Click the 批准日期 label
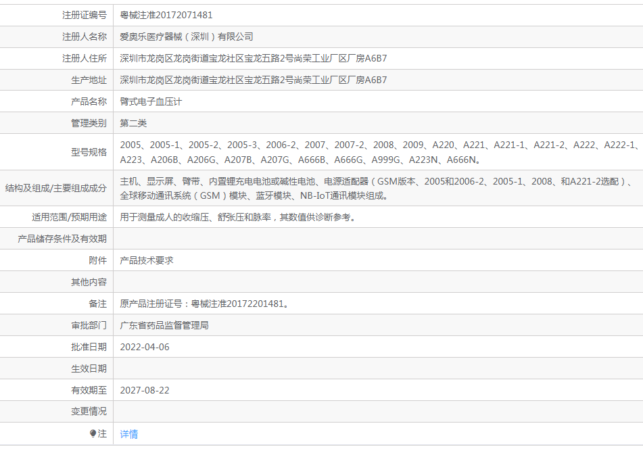Image resolution: width=643 pixels, height=453 pixels. 89,348
